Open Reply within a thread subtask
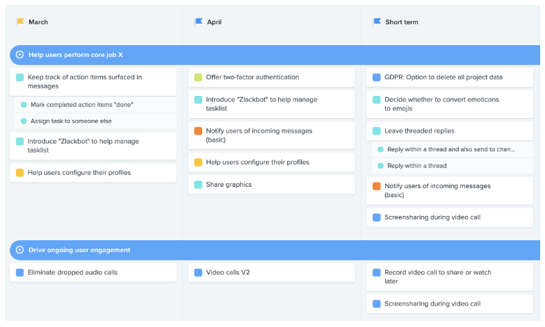Screen dimensions: 545x327 click(x=452, y=165)
